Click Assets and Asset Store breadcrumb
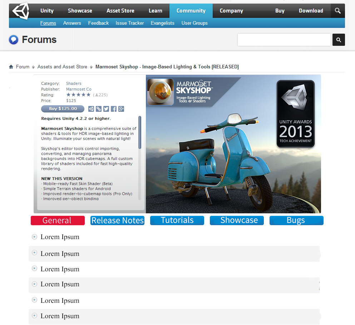This screenshot has height=325, width=355. tap(62, 67)
